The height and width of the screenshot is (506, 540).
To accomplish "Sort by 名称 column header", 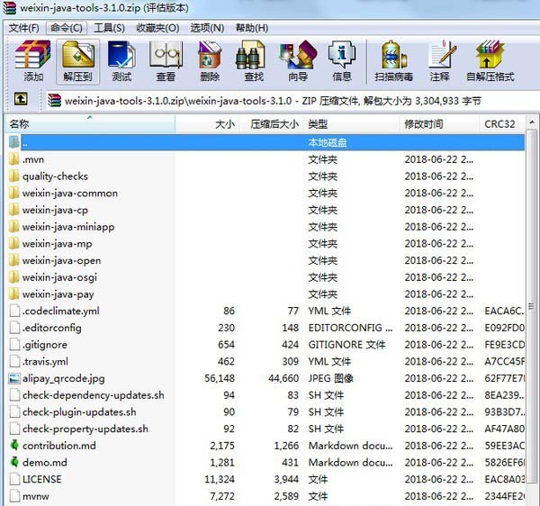I will pyautogui.click(x=90, y=124).
